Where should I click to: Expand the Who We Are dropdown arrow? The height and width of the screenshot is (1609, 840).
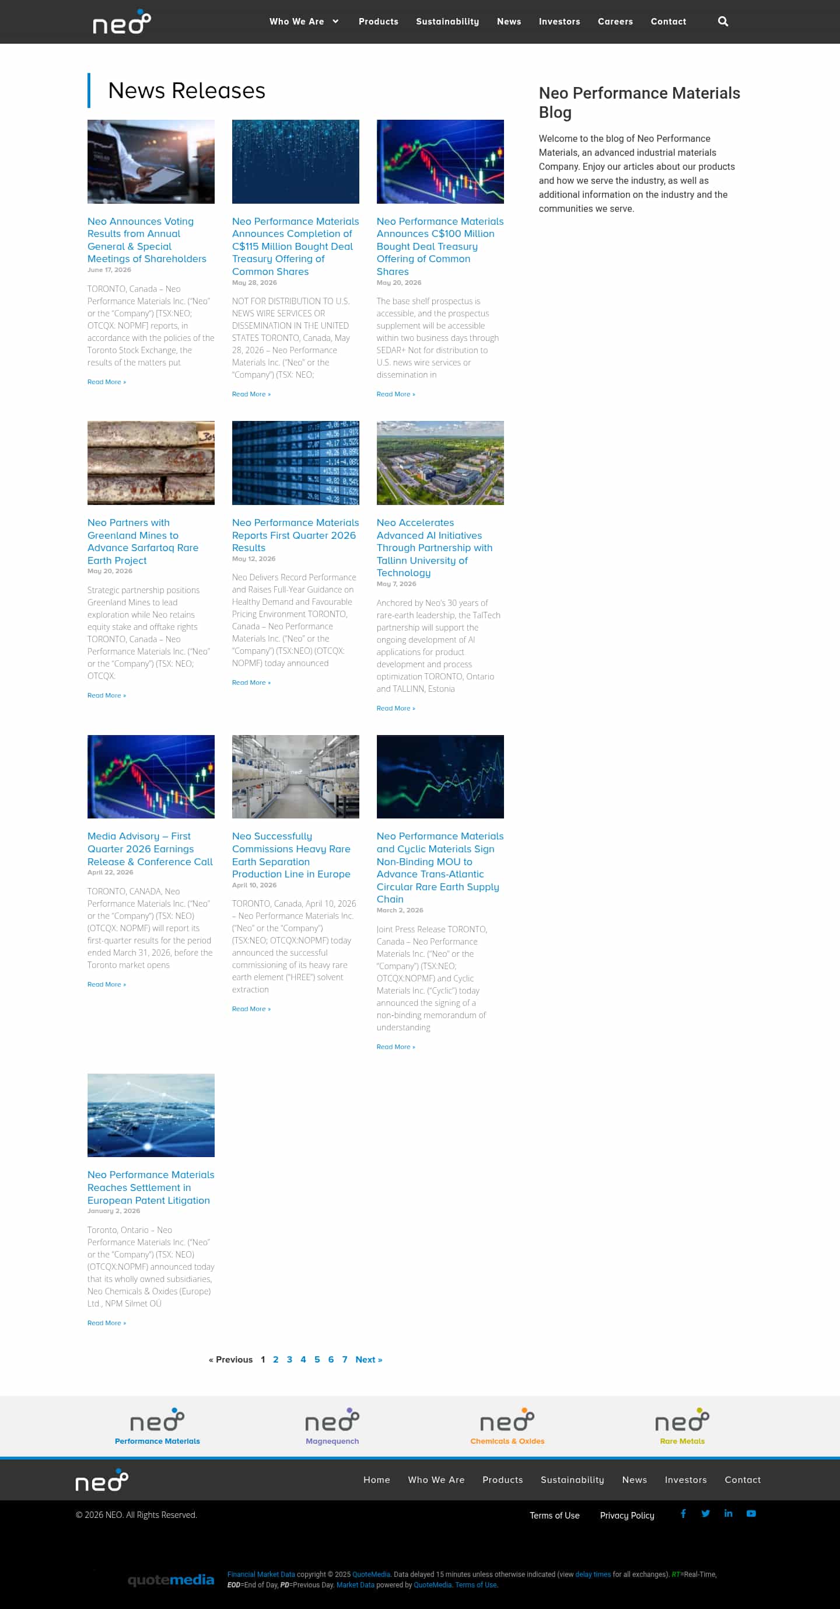coord(335,21)
